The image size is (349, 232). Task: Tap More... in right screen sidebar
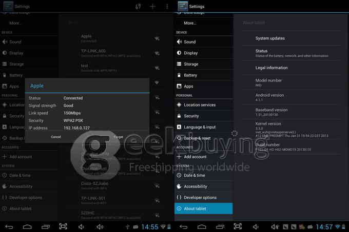click(x=204, y=23)
